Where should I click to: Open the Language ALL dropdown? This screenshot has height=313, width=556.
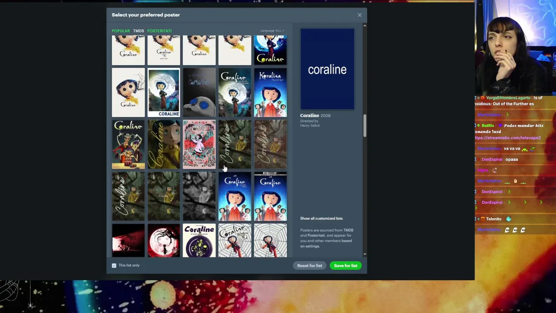click(x=272, y=31)
